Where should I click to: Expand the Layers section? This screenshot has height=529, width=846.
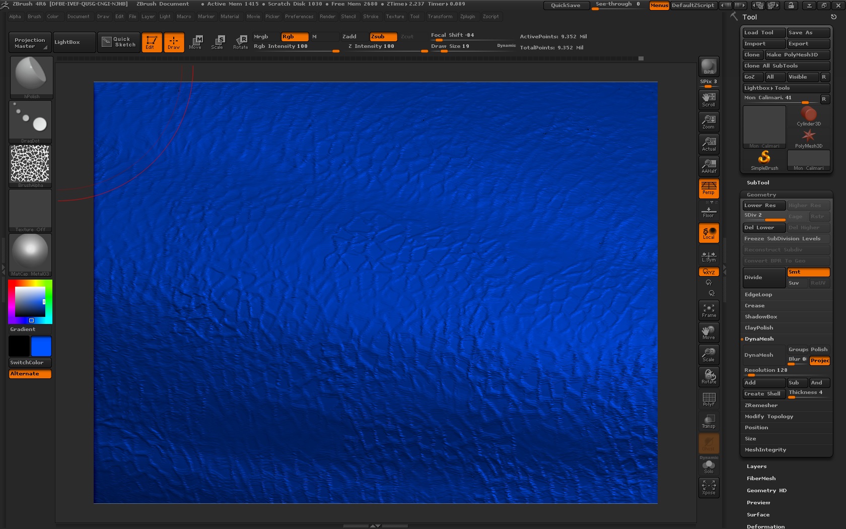point(756,467)
